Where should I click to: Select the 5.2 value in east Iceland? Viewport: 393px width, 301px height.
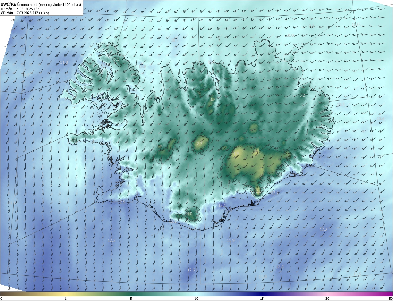coord(302,95)
